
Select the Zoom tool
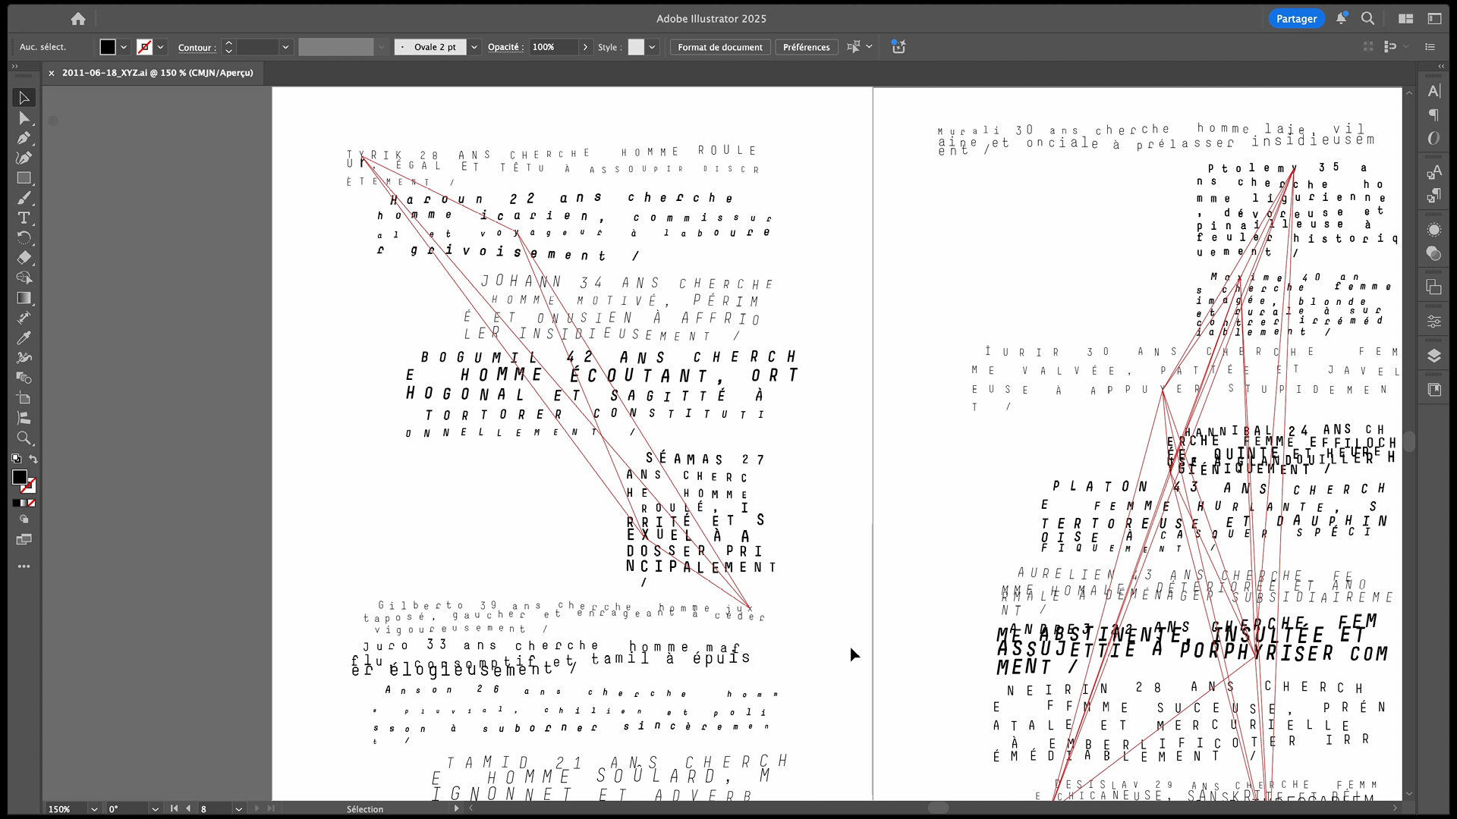click(x=24, y=438)
